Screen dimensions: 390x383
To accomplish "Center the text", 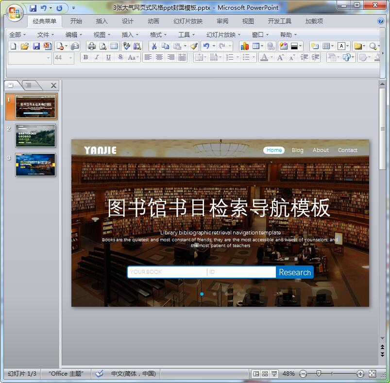I will [x=159, y=57].
